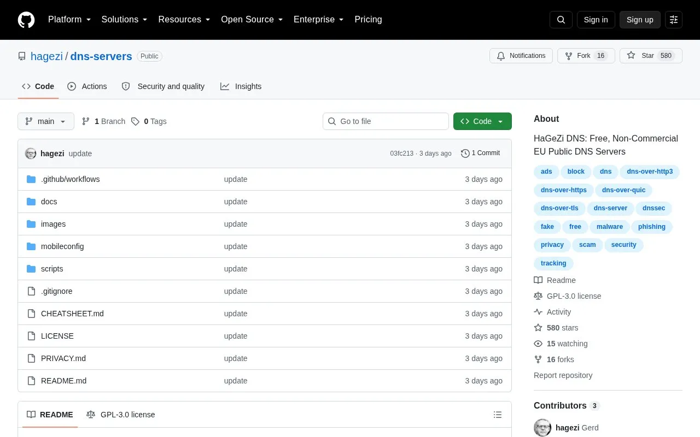Click Report repository link

click(563, 375)
